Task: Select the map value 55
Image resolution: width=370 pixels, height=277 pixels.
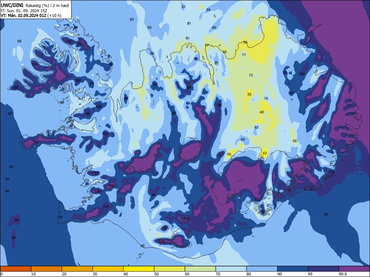Action: (249, 94)
